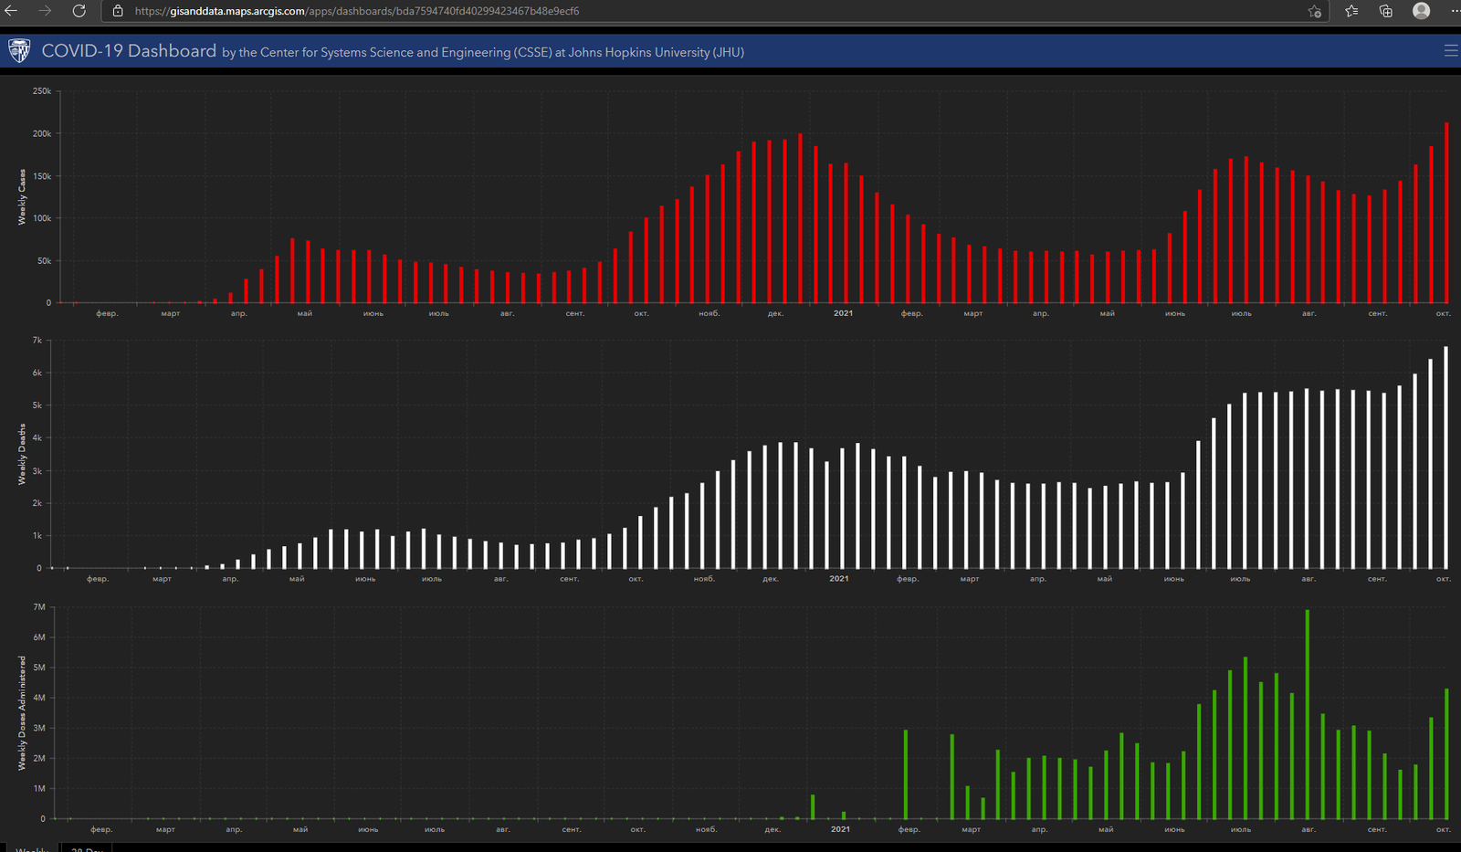Go back with the browser back arrow
1461x852 pixels.
(x=11, y=11)
